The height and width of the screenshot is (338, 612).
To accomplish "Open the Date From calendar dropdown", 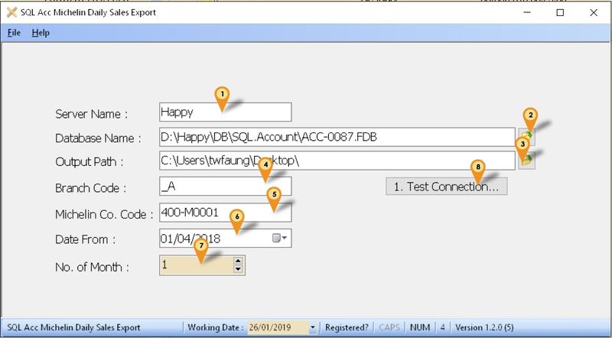I will [282, 239].
